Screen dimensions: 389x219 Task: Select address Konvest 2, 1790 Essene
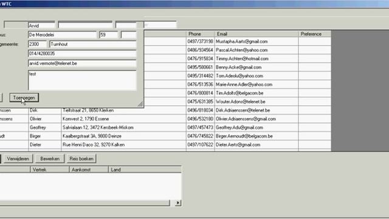(x=86, y=119)
